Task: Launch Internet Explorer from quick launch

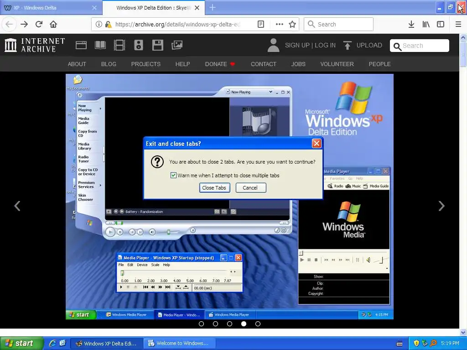Action: 52,343
